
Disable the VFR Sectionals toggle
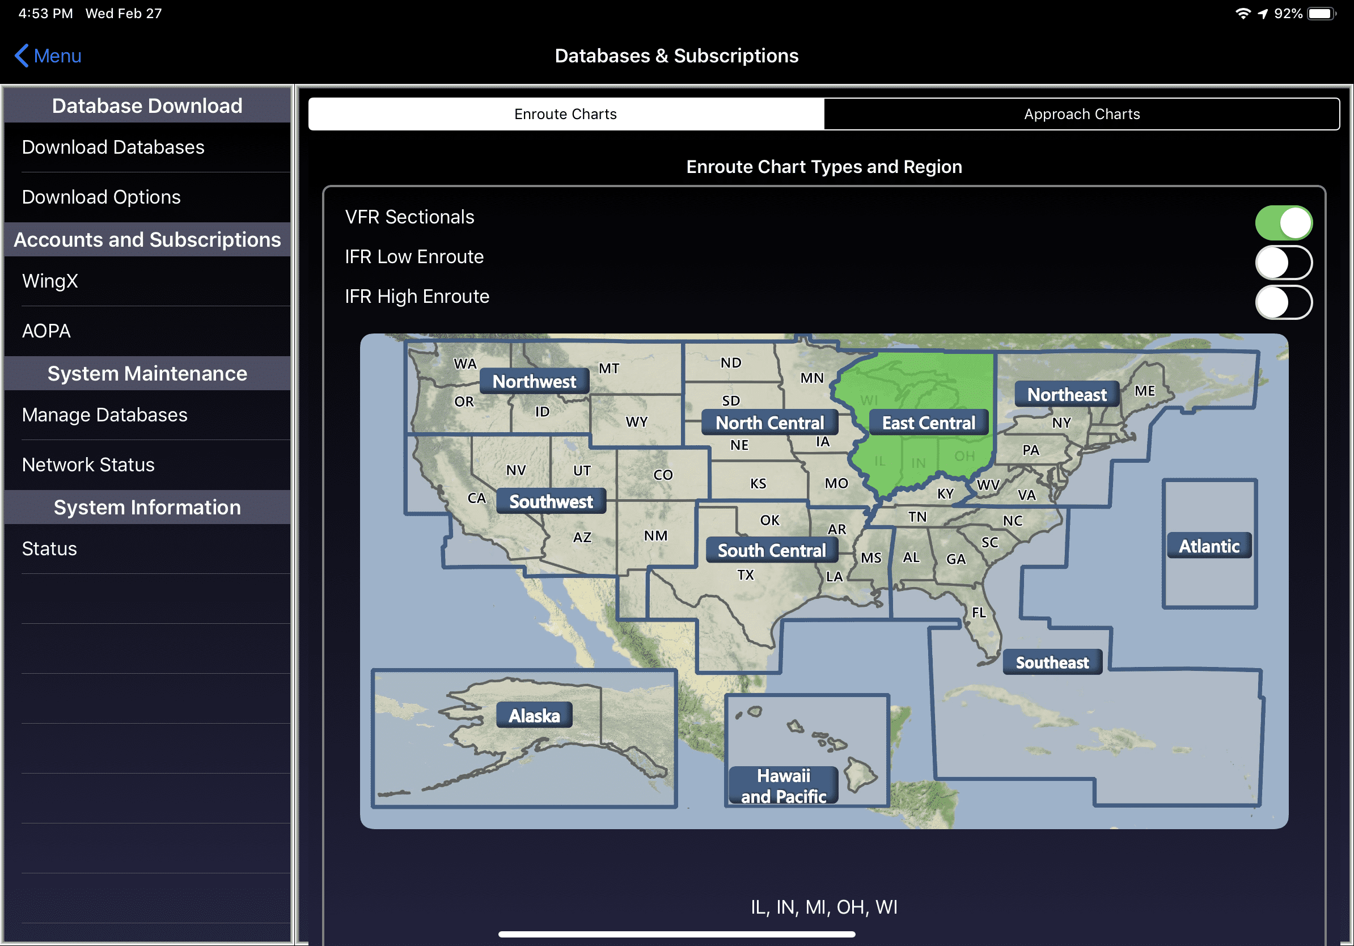pyautogui.click(x=1283, y=223)
